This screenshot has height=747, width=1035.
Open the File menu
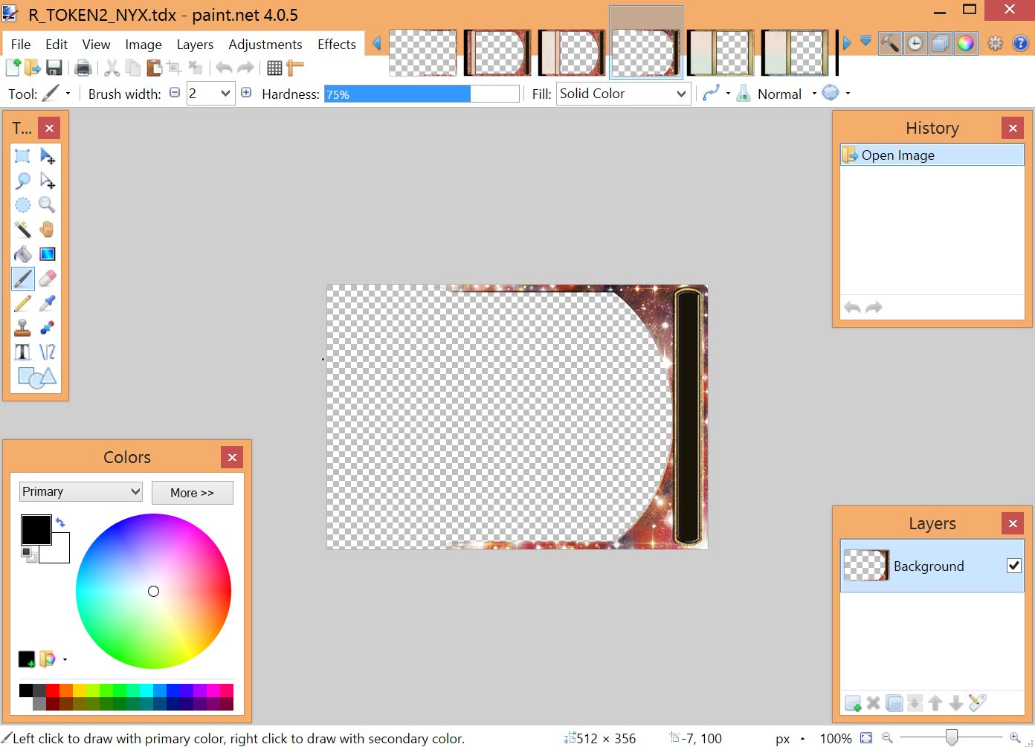(21, 45)
